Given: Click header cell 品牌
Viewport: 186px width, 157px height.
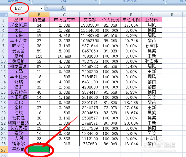Looking at the screenshot, I should (18, 20).
